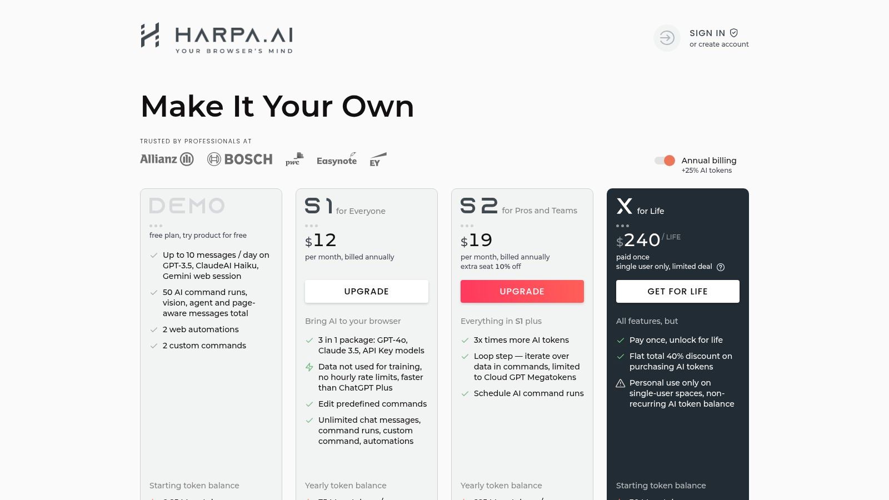Click the Bosch logo
This screenshot has width=889, height=500.
point(240,159)
